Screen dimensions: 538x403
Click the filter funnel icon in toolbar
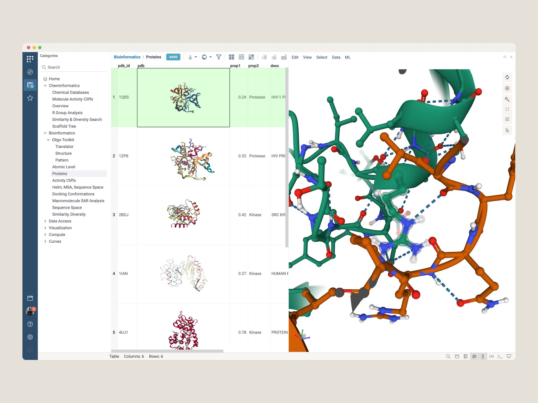tap(218, 57)
